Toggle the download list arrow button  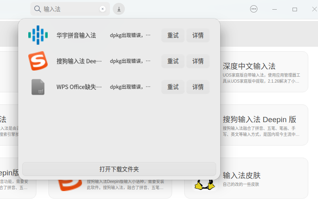click(x=119, y=9)
